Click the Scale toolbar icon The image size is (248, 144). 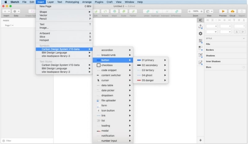coord(124,11)
